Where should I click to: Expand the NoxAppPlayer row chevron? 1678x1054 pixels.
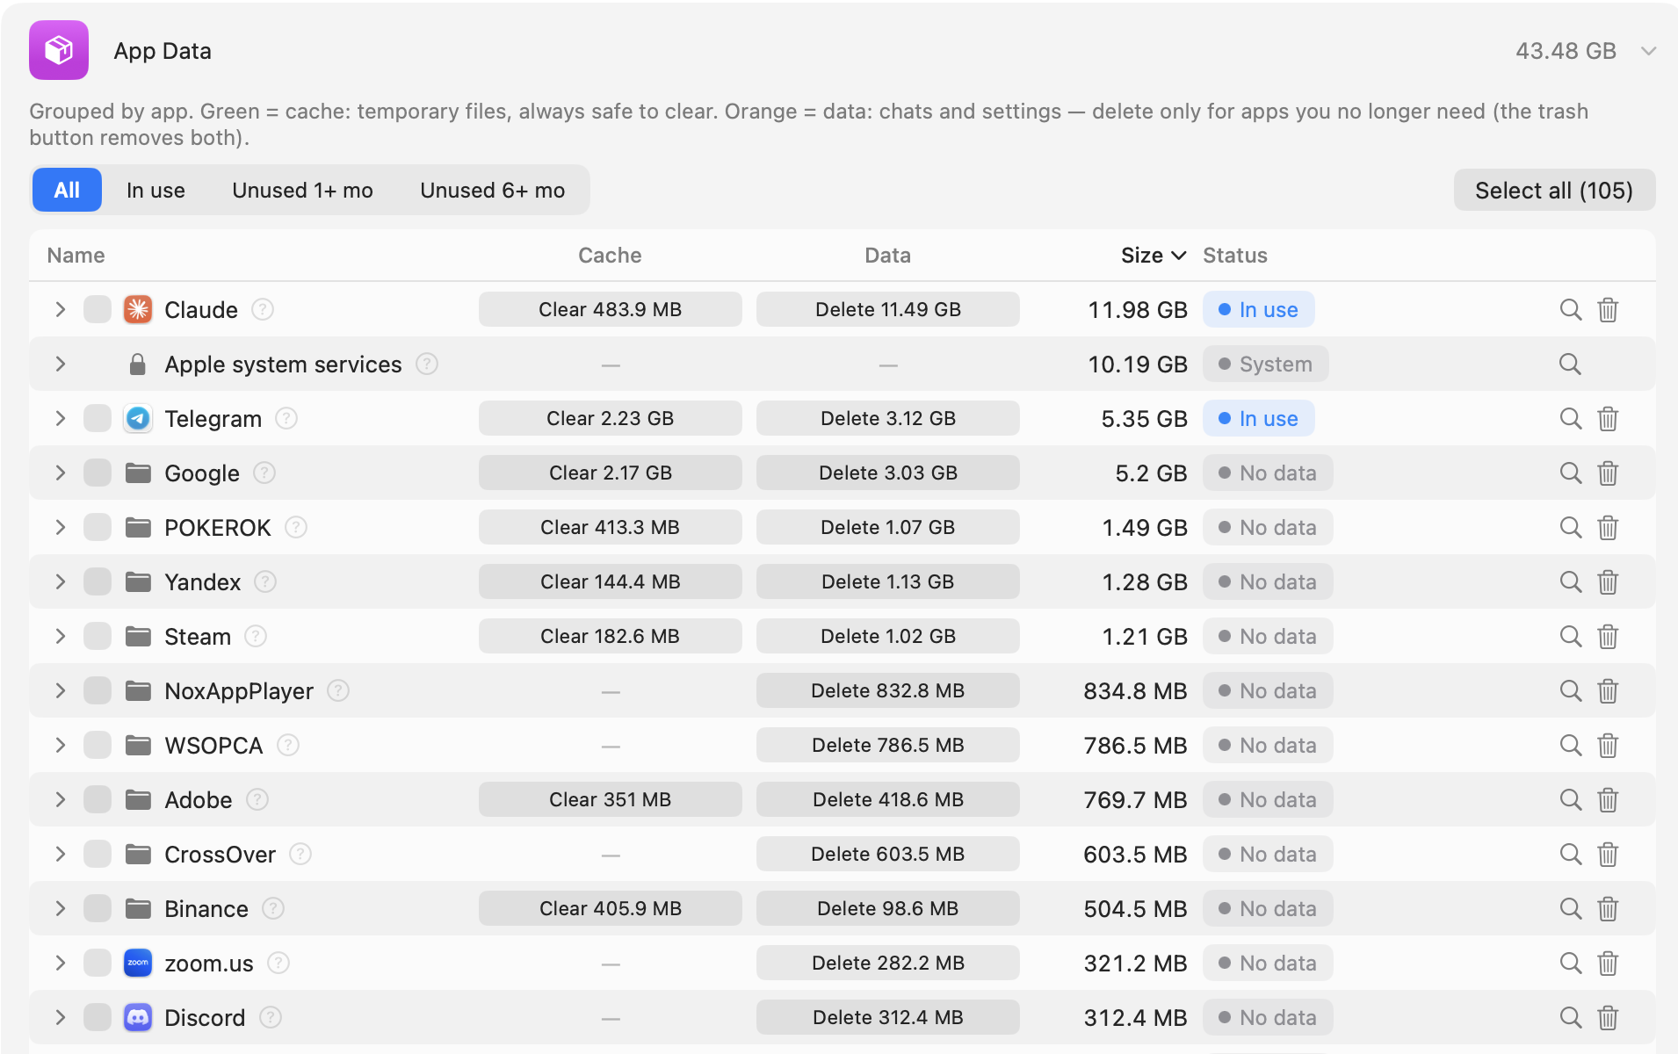tap(60, 690)
